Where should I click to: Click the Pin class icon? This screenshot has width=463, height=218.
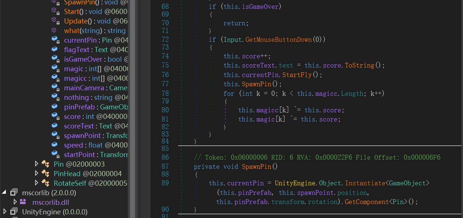[x=45, y=164]
